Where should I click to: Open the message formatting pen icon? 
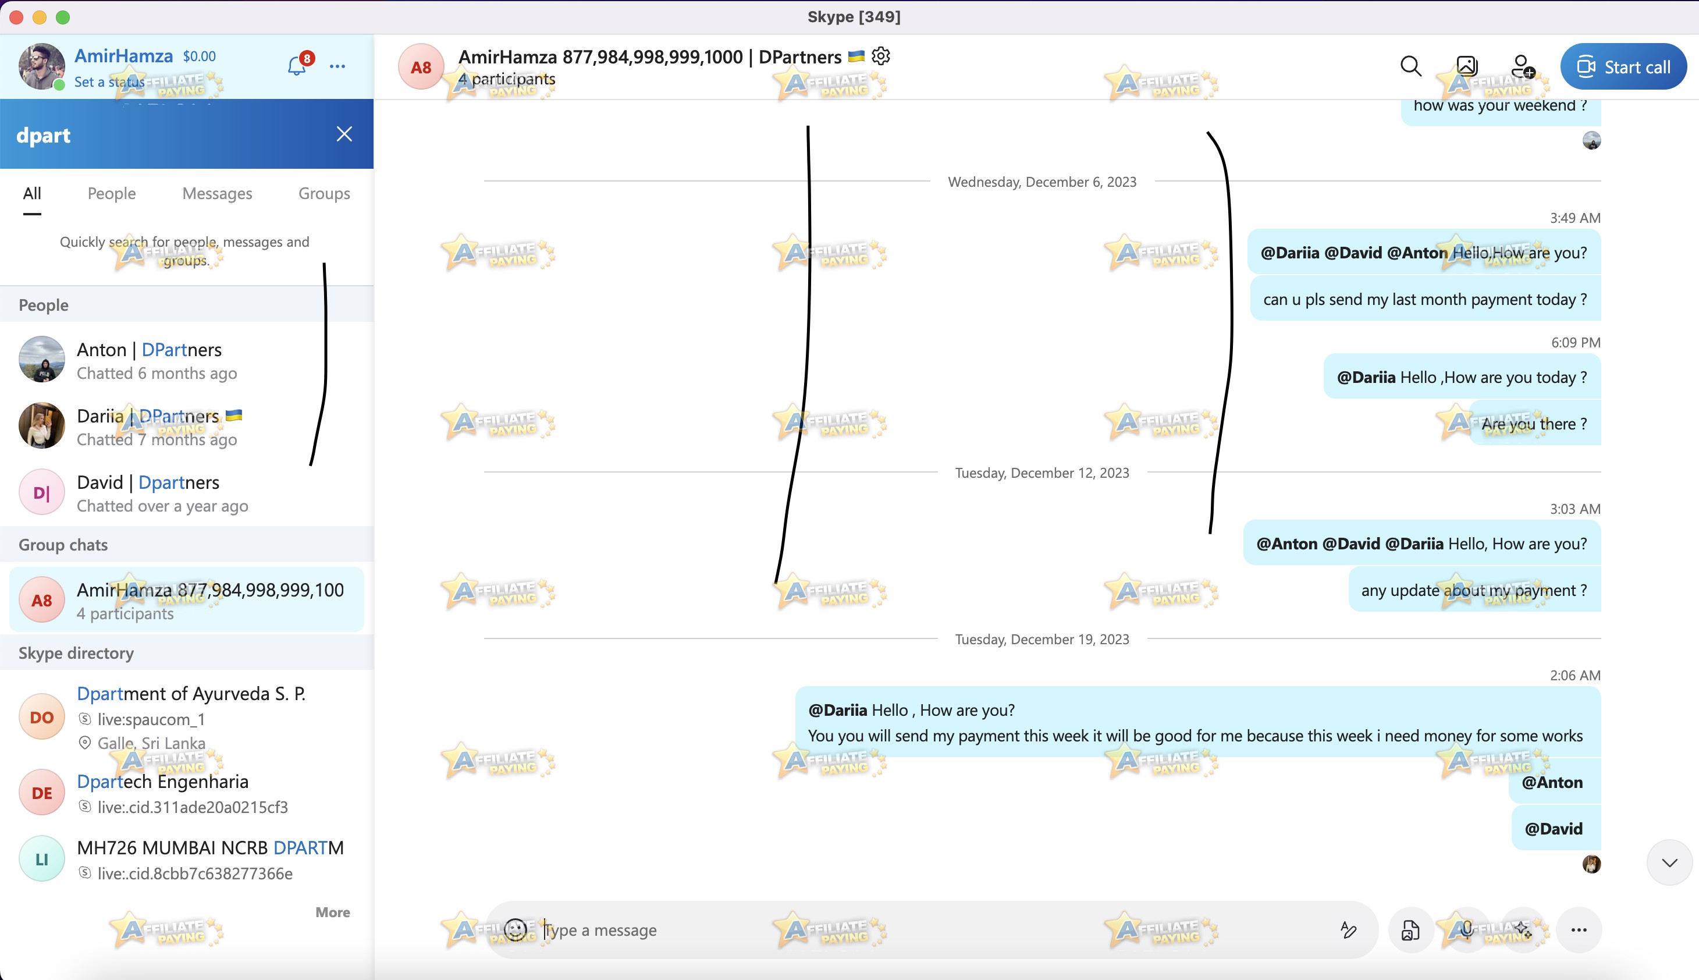[1348, 929]
